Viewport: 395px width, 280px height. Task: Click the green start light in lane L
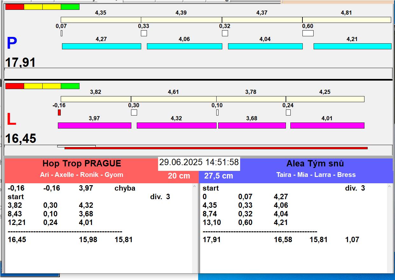[x=70, y=86]
